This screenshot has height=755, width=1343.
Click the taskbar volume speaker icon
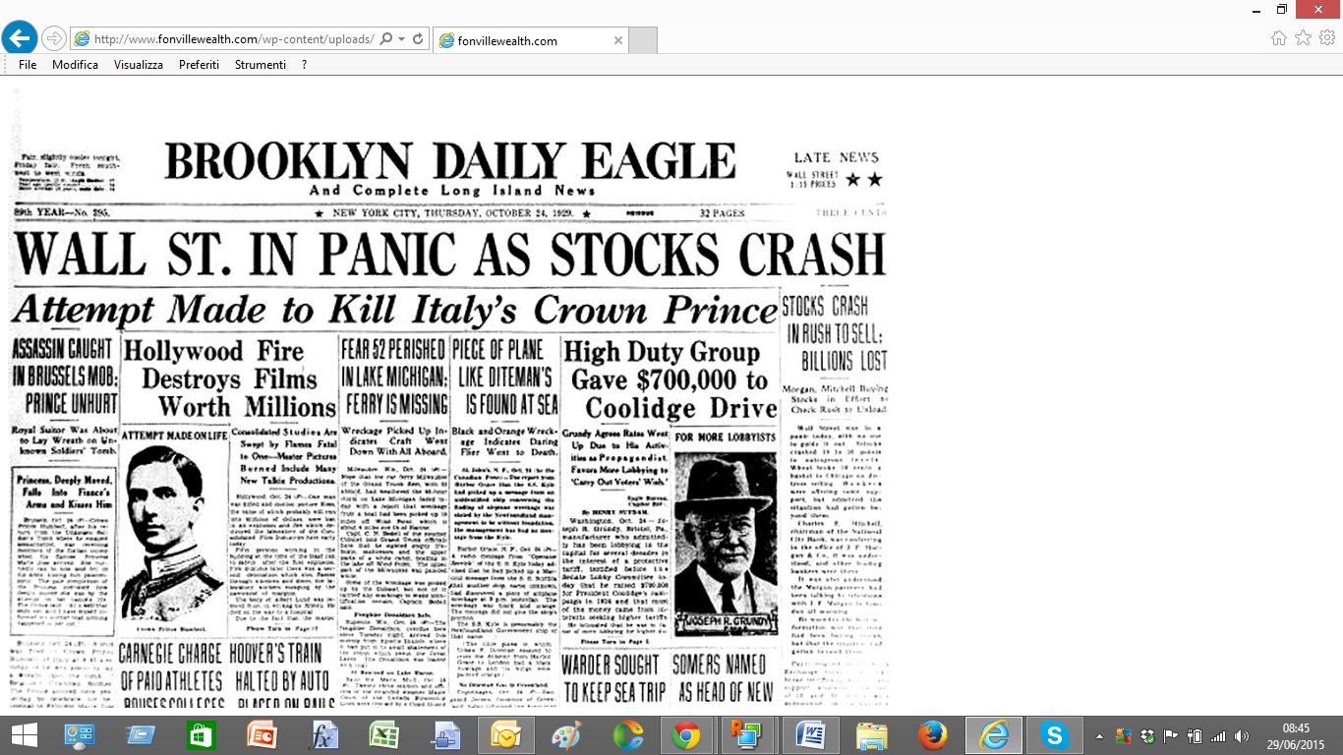(x=1242, y=735)
